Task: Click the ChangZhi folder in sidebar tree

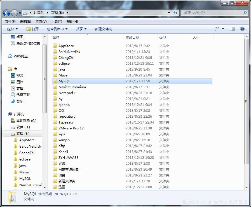Action: [24, 153]
